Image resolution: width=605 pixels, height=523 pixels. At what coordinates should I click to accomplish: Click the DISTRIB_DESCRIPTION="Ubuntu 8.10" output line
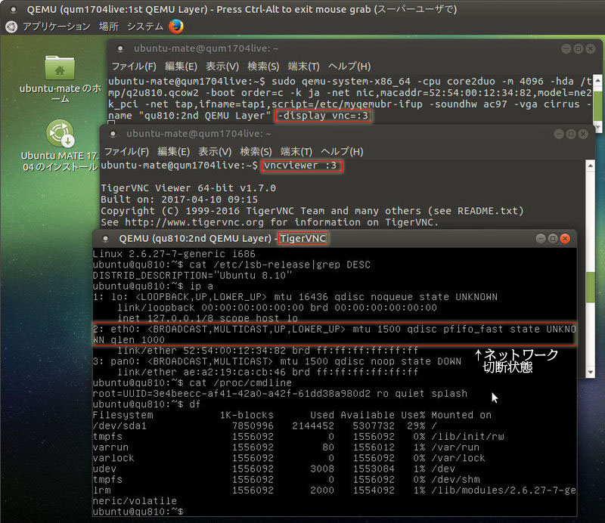tap(192, 275)
